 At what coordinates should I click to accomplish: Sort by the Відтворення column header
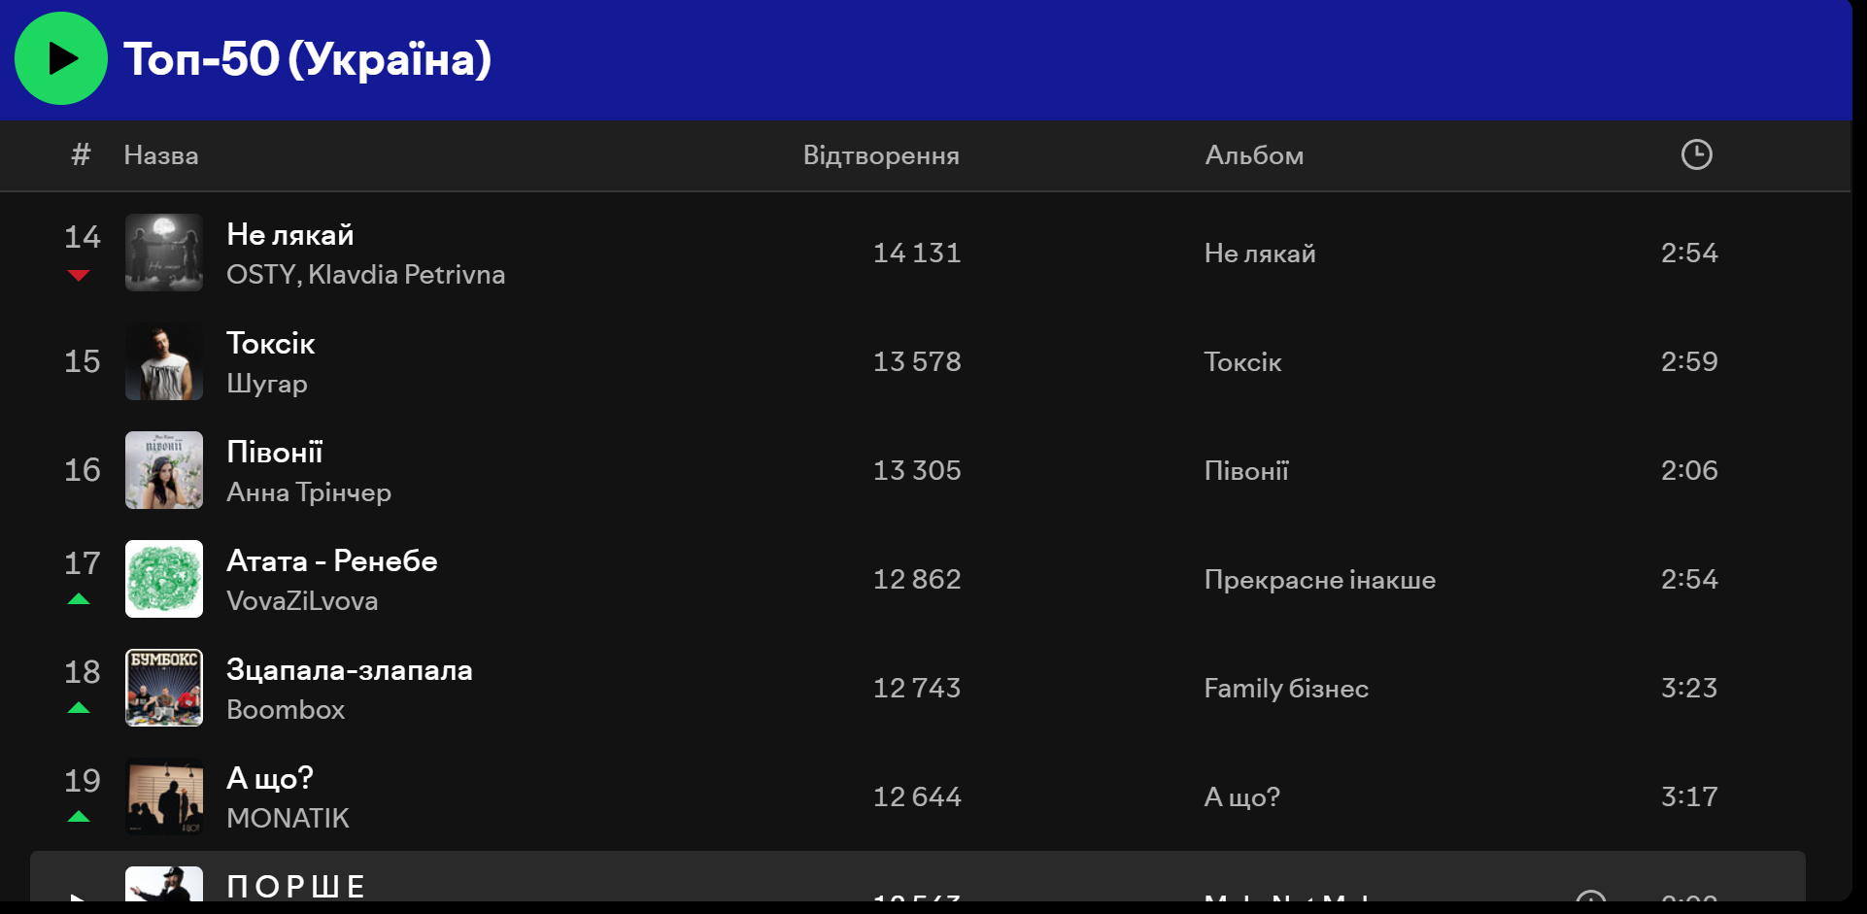pyautogui.click(x=880, y=155)
